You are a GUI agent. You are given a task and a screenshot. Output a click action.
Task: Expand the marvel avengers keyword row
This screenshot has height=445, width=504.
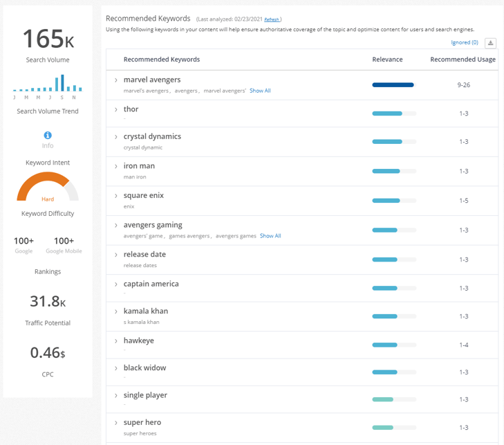point(116,80)
